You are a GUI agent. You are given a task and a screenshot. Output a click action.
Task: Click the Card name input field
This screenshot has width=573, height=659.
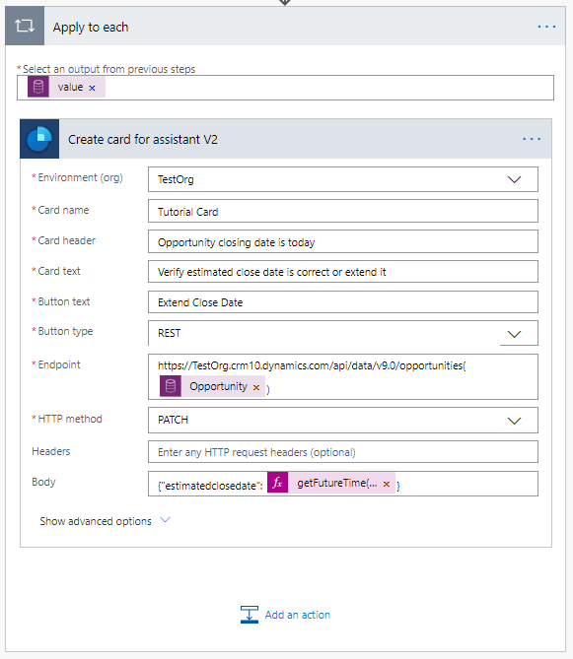point(343,211)
